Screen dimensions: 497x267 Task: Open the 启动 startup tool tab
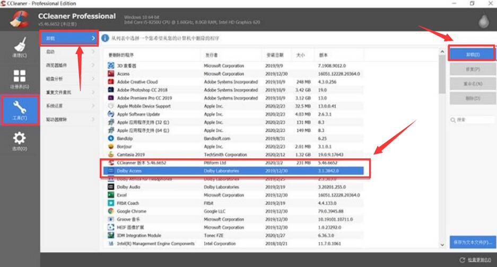69,51
